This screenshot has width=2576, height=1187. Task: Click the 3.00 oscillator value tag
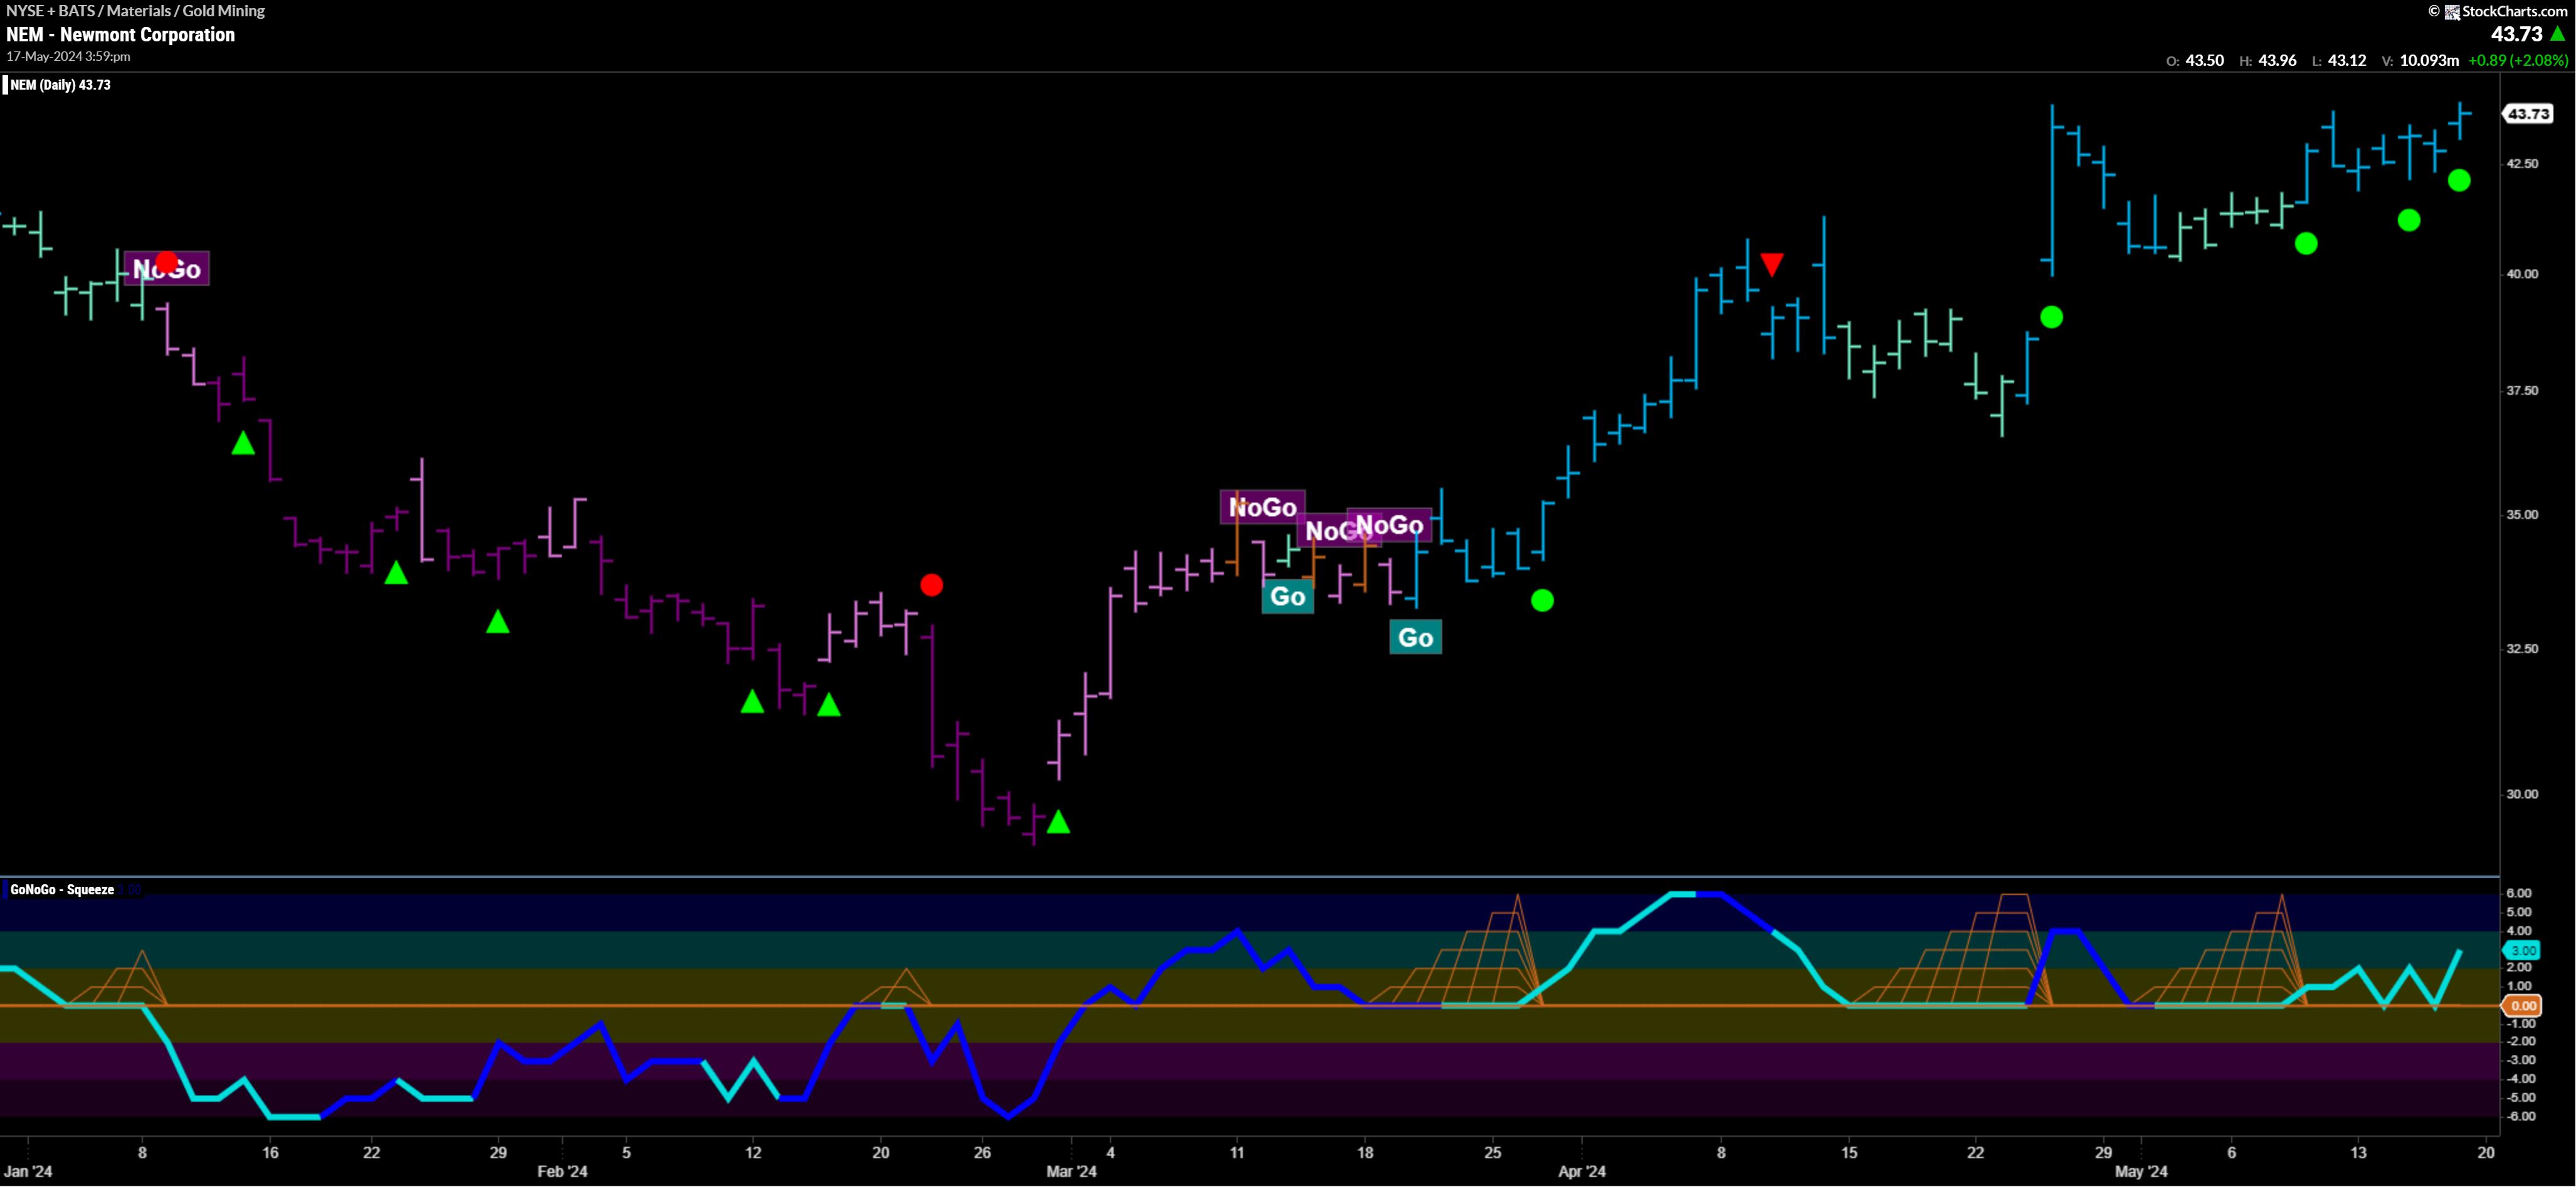pos(2523,950)
